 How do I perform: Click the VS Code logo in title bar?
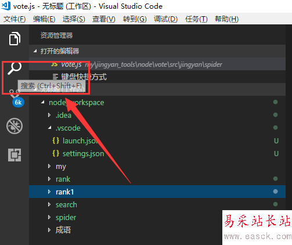pyautogui.click(x=6, y=6)
